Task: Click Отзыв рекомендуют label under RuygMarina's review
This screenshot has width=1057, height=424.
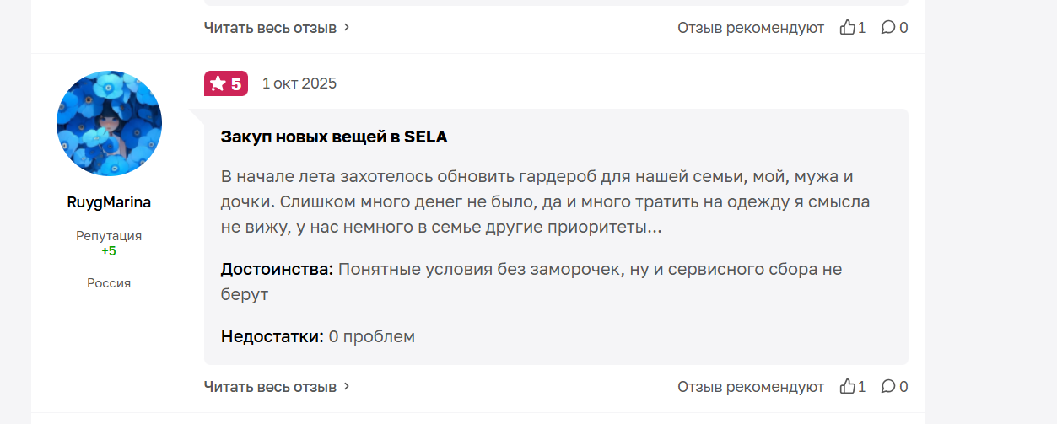Action: pos(750,387)
